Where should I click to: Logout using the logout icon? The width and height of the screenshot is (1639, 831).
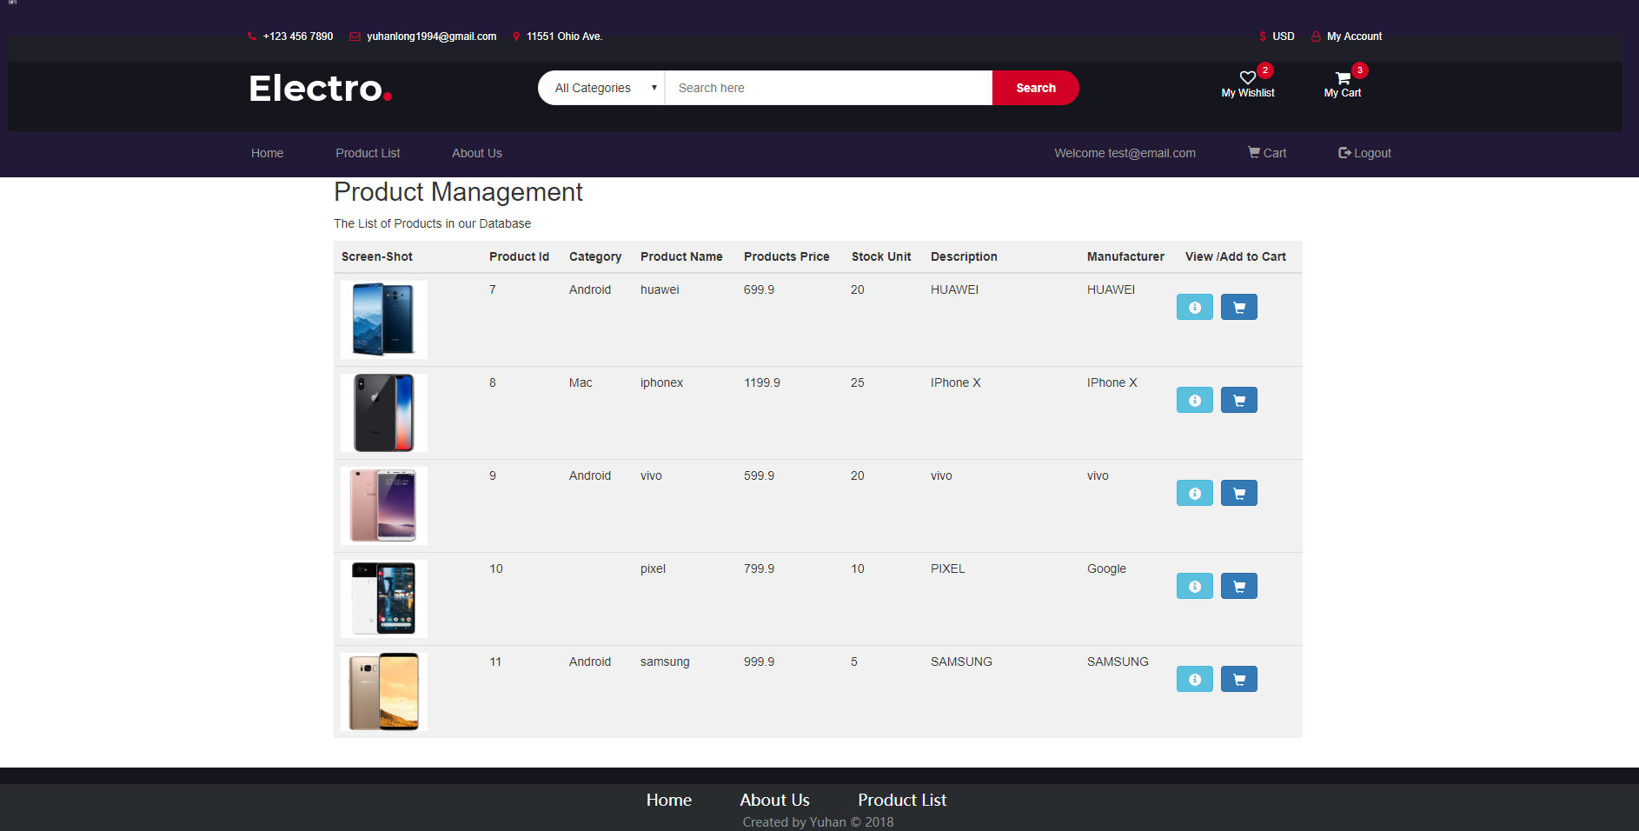pyautogui.click(x=1343, y=153)
